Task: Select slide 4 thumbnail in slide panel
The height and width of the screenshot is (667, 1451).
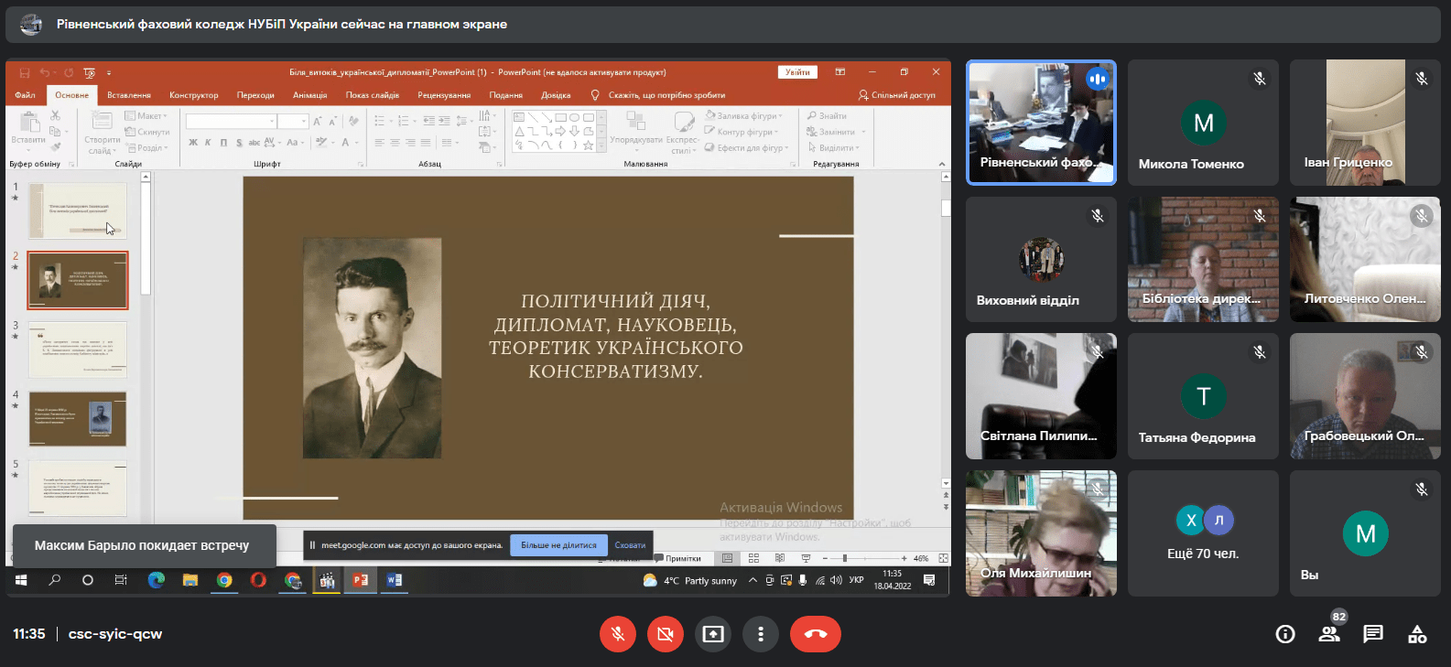Action: pyautogui.click(x=78, y=419)
